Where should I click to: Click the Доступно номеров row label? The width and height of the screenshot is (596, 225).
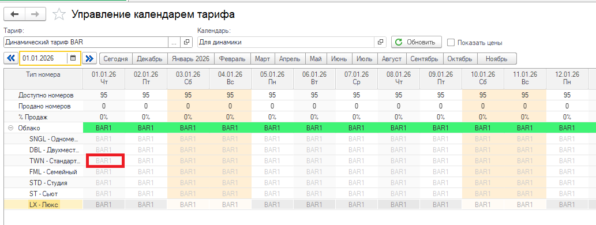pyautogui.click(x=46, y=95)
